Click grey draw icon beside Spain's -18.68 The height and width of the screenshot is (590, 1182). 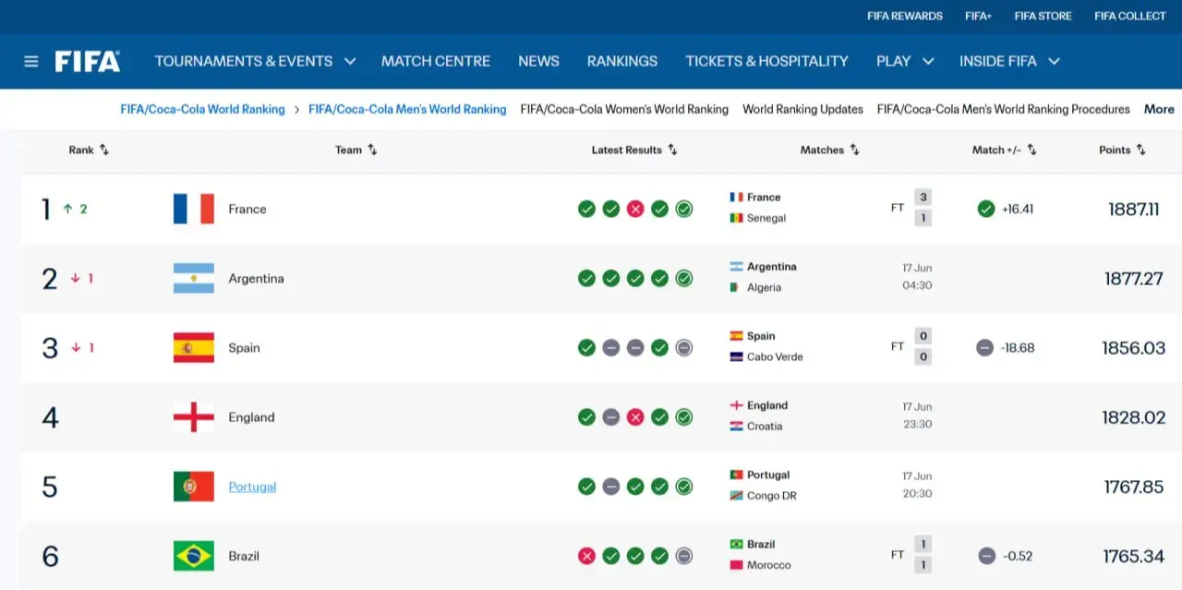click(985, 348)
